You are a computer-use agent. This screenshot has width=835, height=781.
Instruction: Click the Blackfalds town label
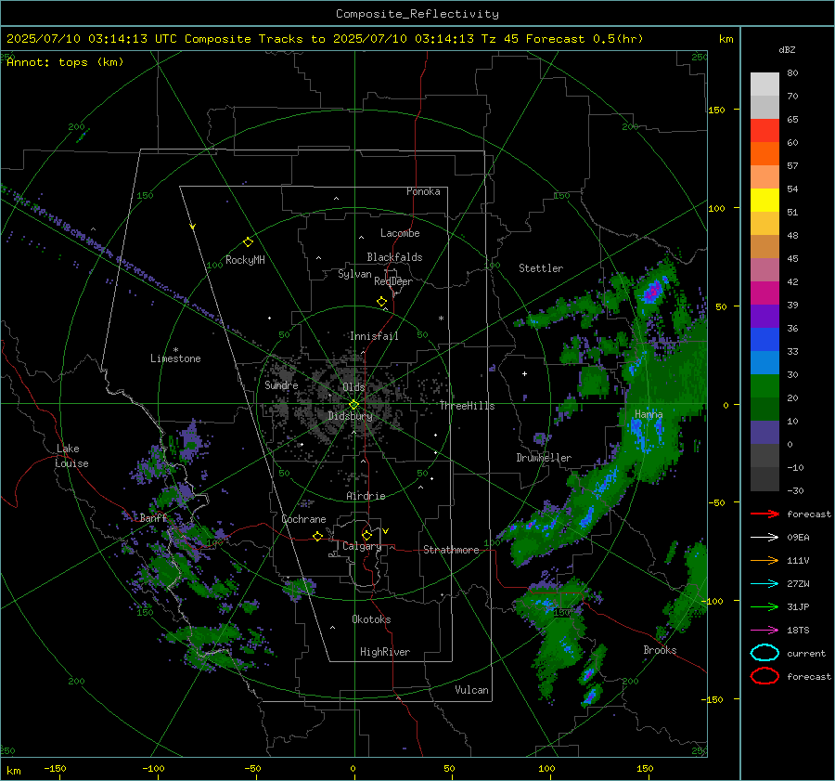394,257
